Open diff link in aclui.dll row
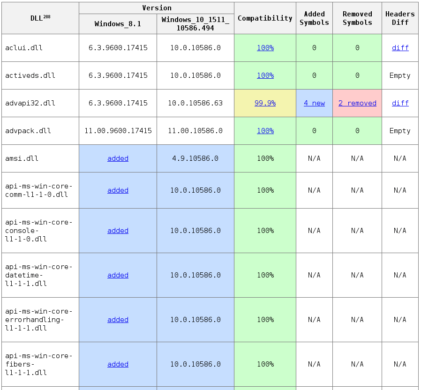 pos(400,48)
